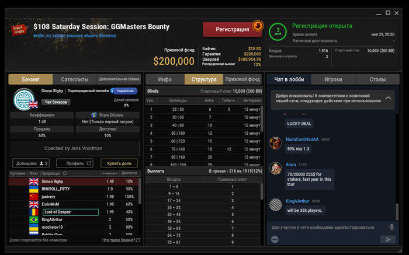Switch to the Инфо tab
This screenshot has height=255, width=409.
coord(165,79)
